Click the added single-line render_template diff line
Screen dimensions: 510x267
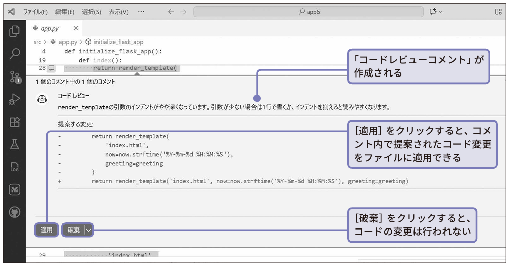click(x=250, y=181)
